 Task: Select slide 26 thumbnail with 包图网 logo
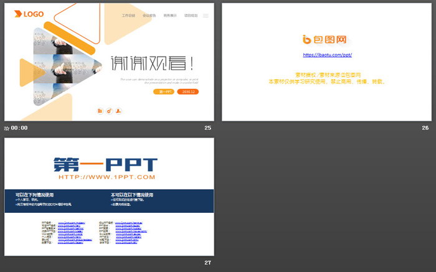(326, 62)
